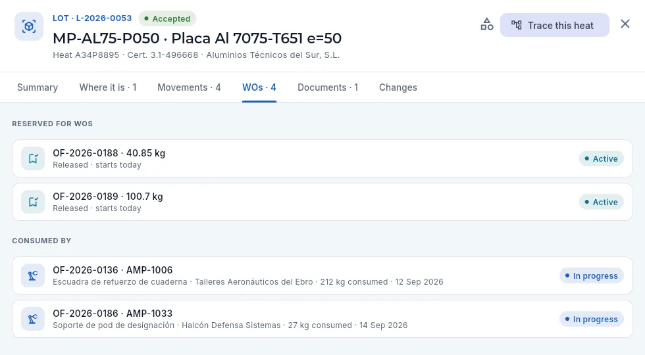The height and width of the screenshot is (355, 645).
Task: Click the Active badge on OF-2026-0189
Action: [x=602, y=202]
